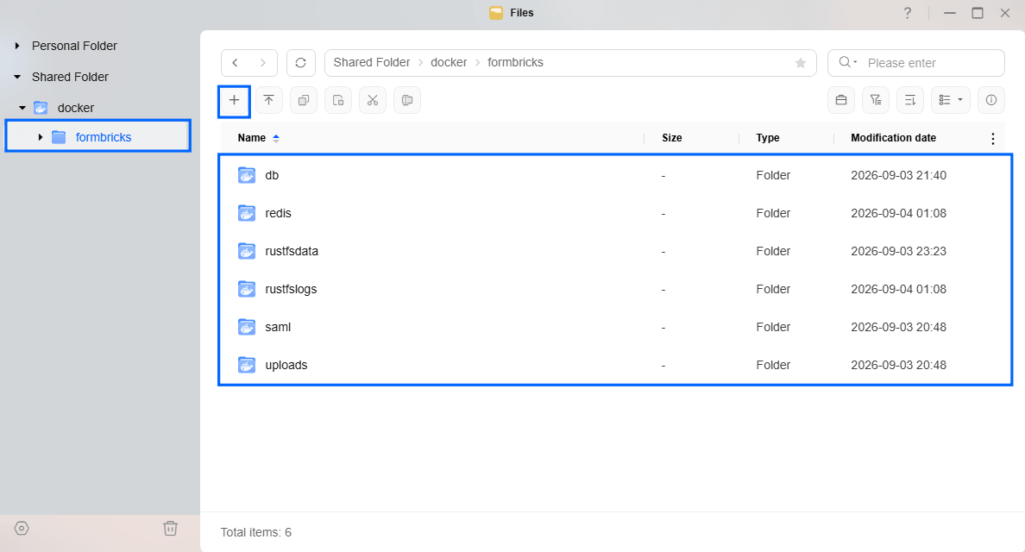The image size is (1025, 552).
Task: Open the settings icon in sidebar
Action: pyautogui.click(x=22, y=529)
